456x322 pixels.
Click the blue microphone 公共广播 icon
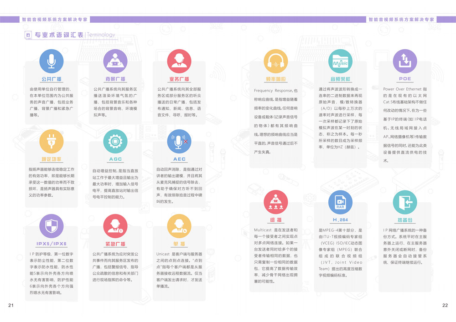coord(52,61)
